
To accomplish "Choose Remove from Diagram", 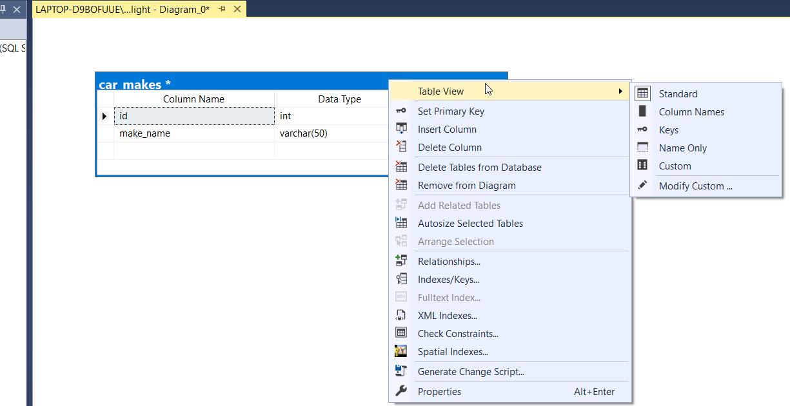I will [466, 185].
